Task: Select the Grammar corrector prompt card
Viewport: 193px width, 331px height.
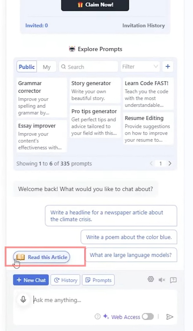Action: (x=42, y=97)
